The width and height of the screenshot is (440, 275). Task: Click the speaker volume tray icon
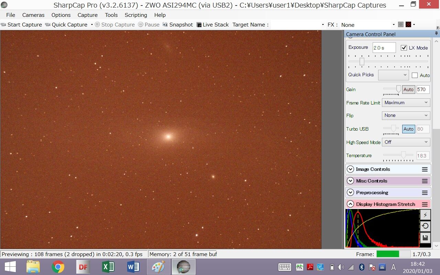341,267
